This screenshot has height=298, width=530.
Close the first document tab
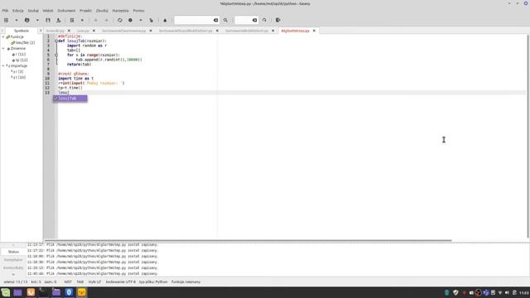pos(69,31)
